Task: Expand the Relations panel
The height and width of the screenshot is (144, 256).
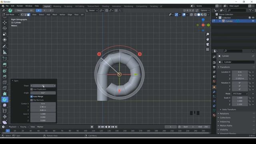Action: point(224,114)
